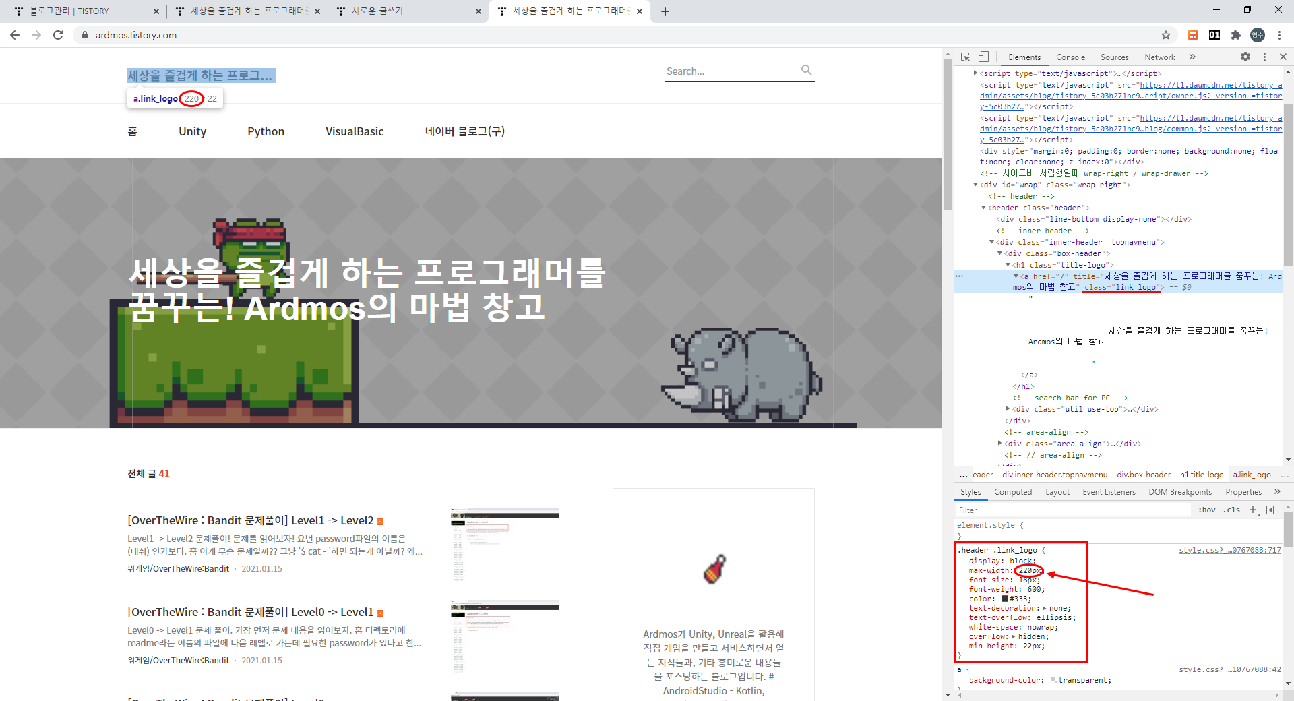Open the Layout tab
Viewport: 1294px width, 701px height.
click(1057, 492)
